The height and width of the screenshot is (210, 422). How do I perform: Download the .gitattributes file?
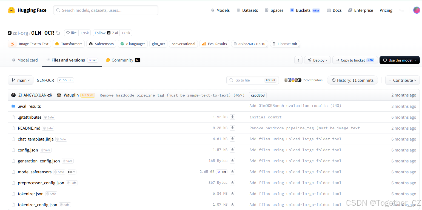point(232,117)
